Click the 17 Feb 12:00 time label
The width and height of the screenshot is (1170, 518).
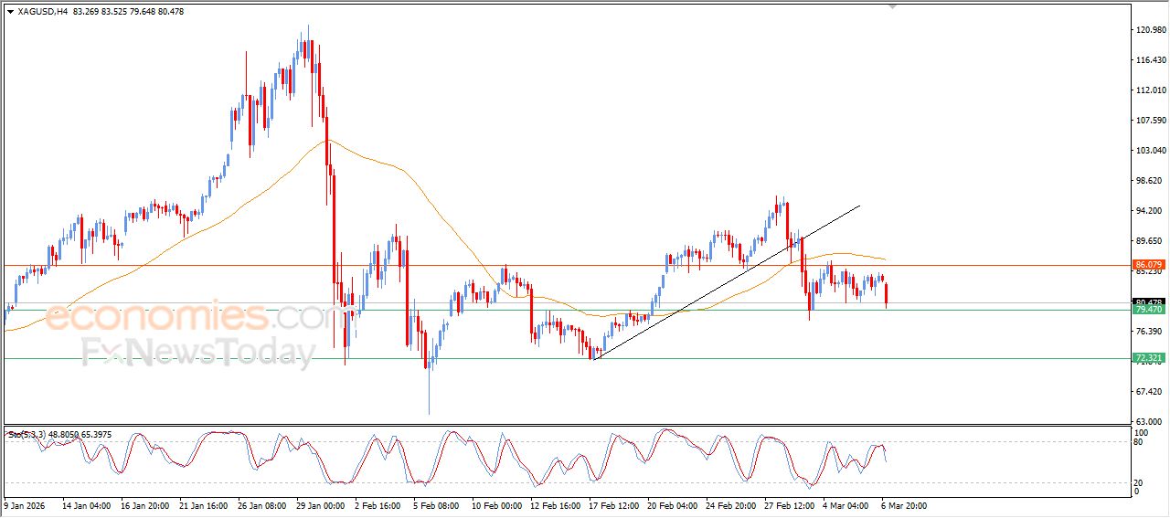point(615,504)
